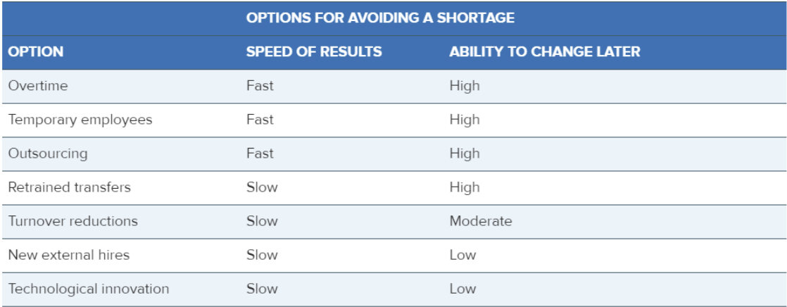Viewport: 787px width, 307px height.
Task: Select the 'New external hires' row label
Action: (x=69, y=255)
